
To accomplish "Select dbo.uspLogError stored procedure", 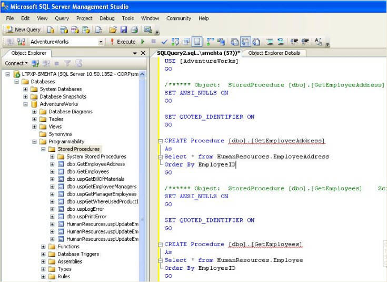I will [x=85, y=209].
